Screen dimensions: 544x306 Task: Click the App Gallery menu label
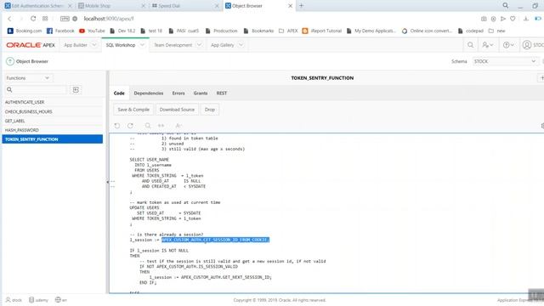[x=222, y=45]
